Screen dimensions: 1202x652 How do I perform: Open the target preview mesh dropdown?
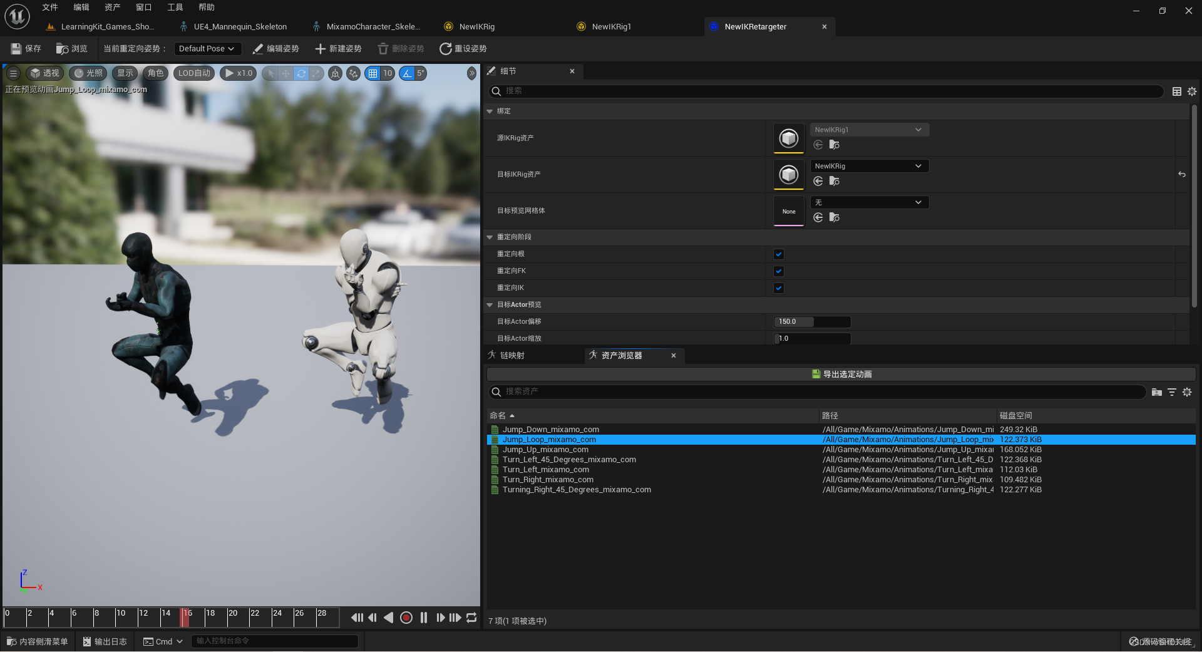(869, 202)
